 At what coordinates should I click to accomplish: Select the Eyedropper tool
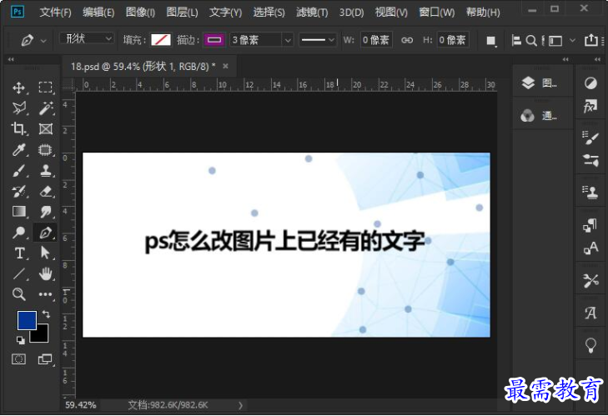[x=18, y=150]
